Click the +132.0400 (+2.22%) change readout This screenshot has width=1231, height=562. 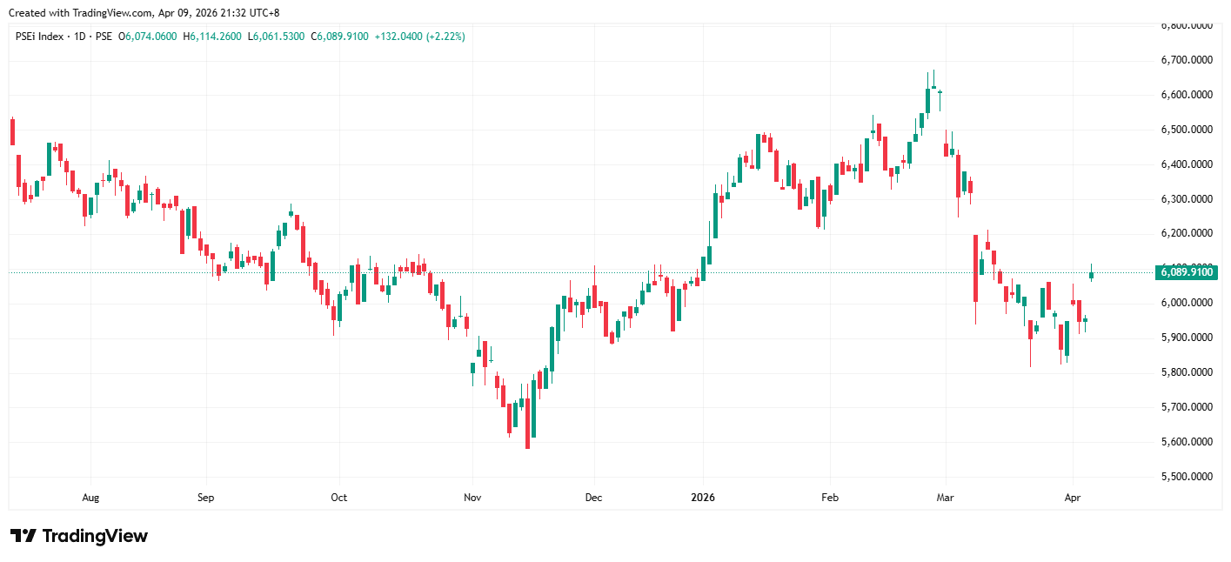419,37
